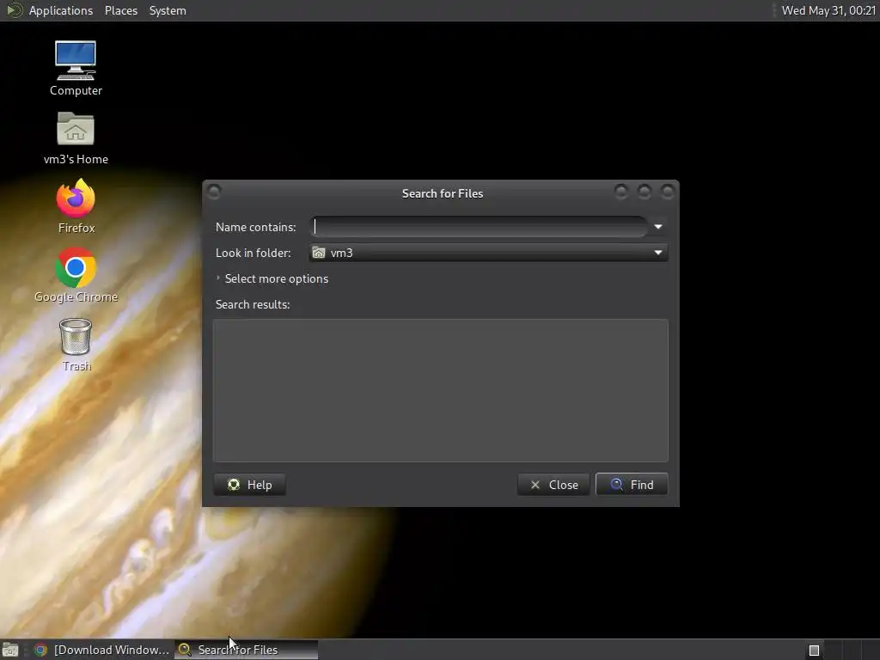This screenshot has width=880, height=660.
Task: Click the Find button
Action: (632, 485)
